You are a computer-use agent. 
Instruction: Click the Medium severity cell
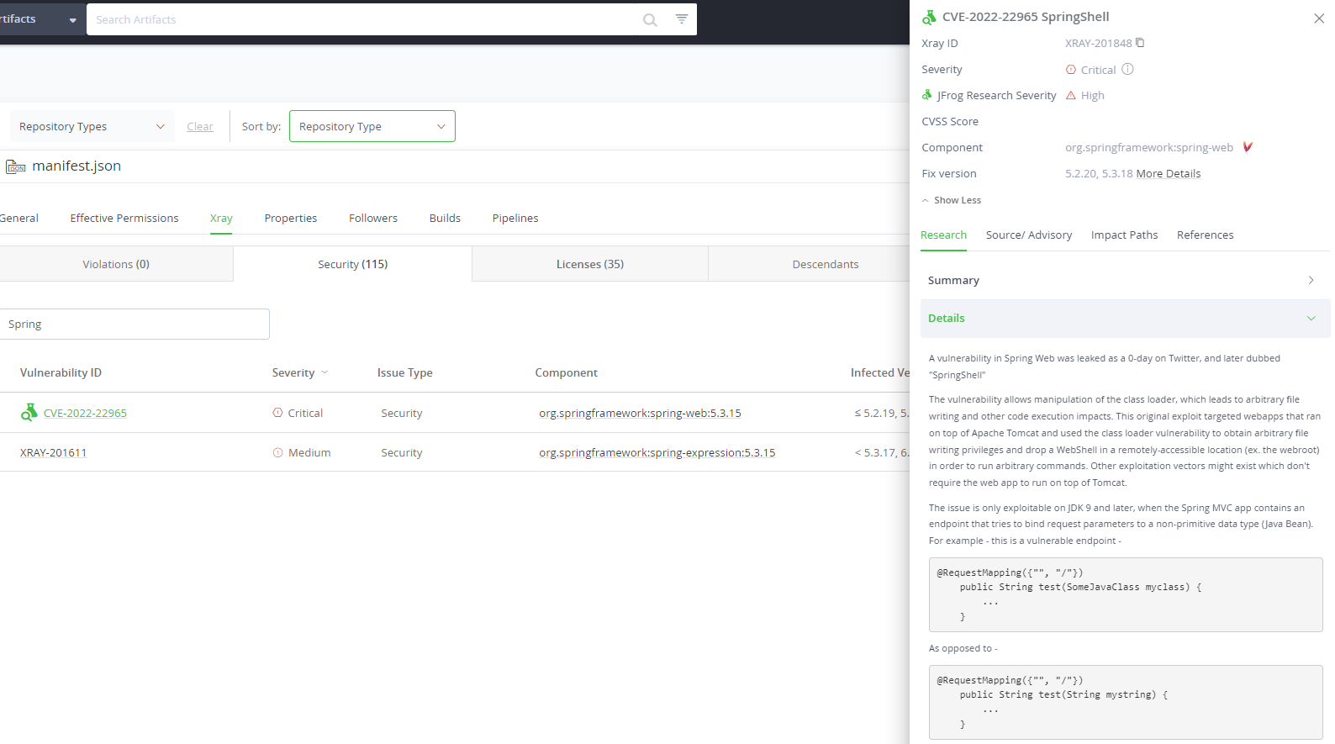click(x=302, y=452)
